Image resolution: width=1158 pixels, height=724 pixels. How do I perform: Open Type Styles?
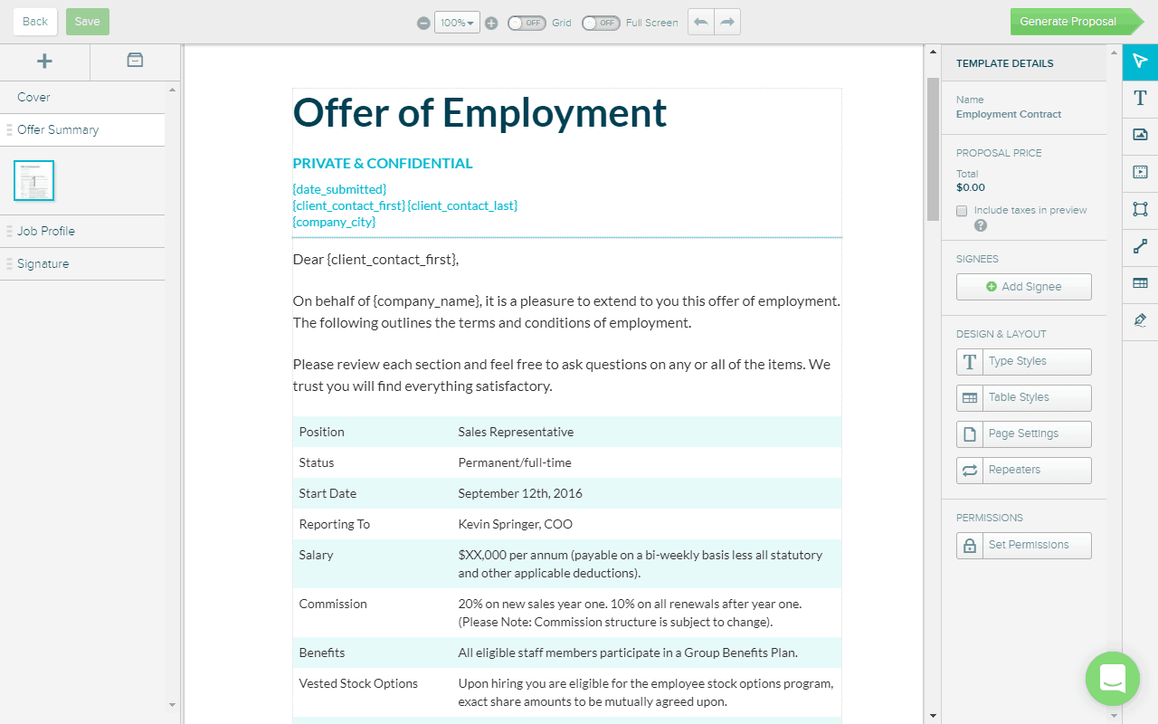1024,361
